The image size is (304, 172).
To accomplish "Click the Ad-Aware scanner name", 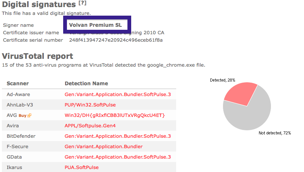I will pos(18,95).
